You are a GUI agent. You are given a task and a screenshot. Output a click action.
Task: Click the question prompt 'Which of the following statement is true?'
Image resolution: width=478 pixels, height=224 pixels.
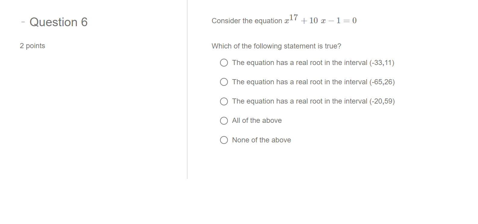[277, 46]
